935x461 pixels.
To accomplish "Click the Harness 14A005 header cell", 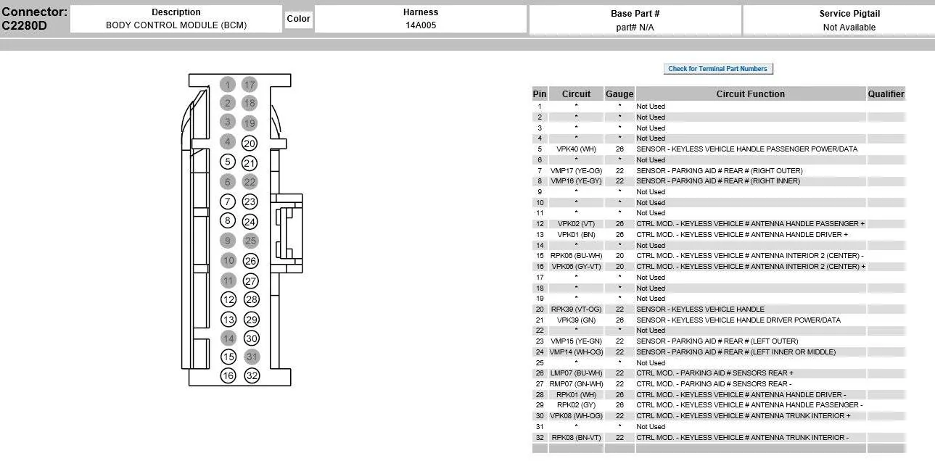I will (x=421, y=20).
